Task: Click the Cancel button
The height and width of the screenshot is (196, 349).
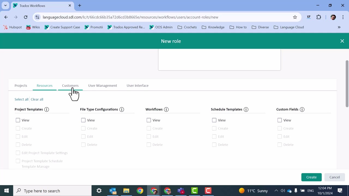Action: click(x=335, y=177)
